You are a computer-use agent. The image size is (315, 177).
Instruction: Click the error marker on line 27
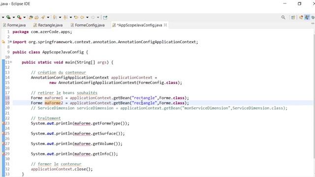3,144
